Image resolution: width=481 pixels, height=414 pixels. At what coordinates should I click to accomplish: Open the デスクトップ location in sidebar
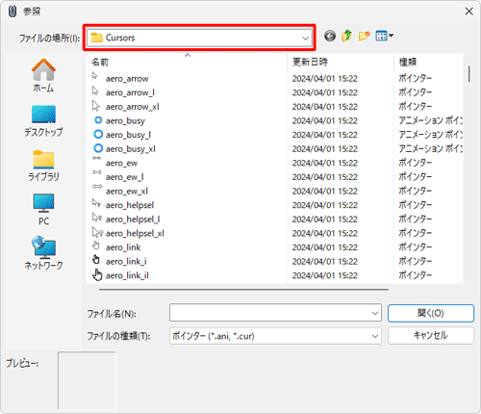43,121
